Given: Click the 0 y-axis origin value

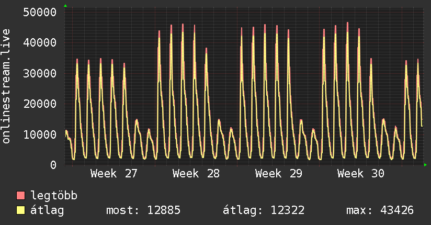Looking at the screenshot, I should coord(53,165).
